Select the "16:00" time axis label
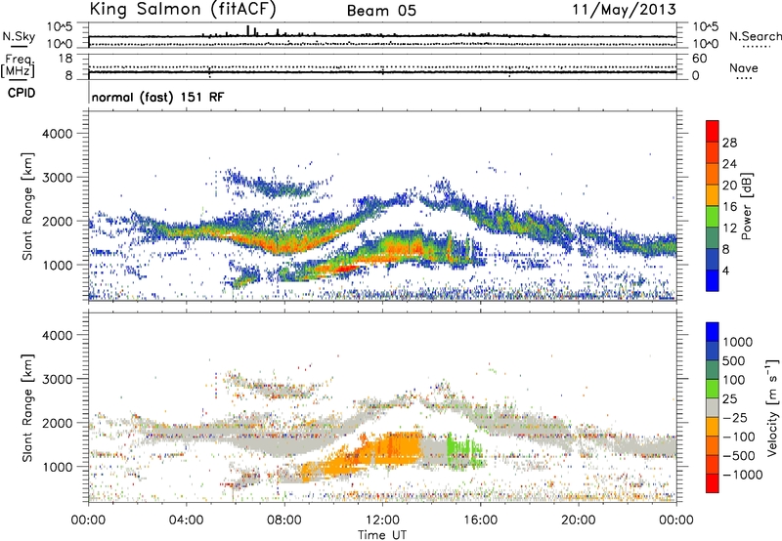 pos(480,520)
